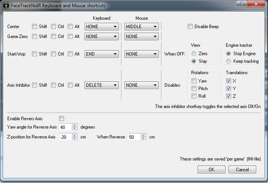This screenshot has width=268, height=183.
Task: Open the Center mouse MIDDLE dropdown
Action: point(142,26)
